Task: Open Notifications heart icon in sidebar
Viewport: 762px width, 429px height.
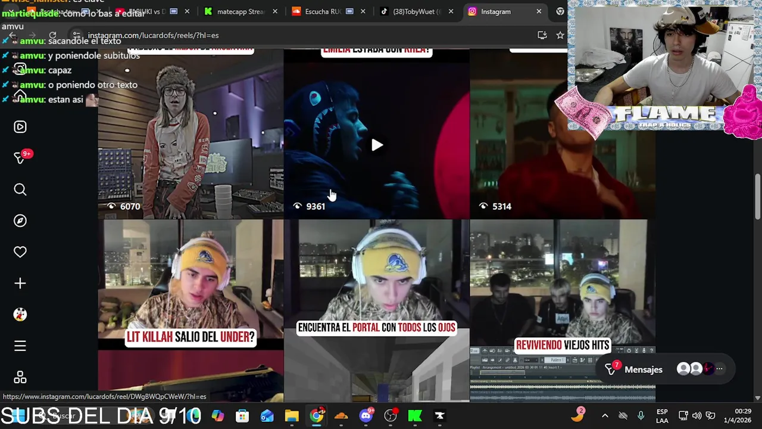Action: pos(20,252)
